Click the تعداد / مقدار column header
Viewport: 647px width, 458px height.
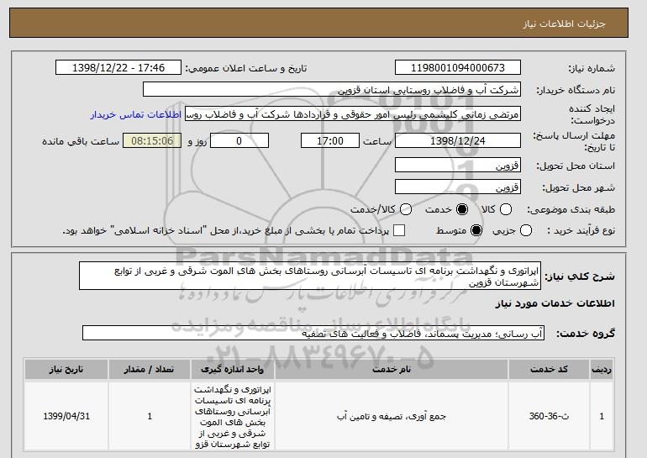[x=150, y=369]
